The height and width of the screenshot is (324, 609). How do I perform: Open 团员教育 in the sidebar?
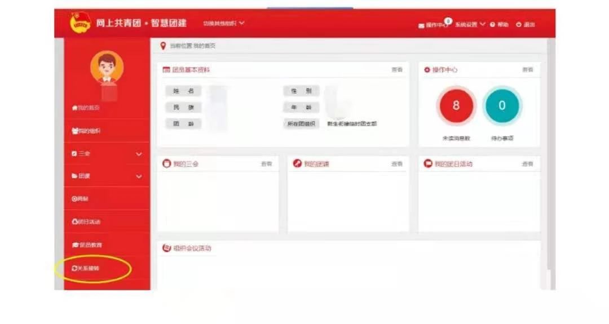click(87, 245)
